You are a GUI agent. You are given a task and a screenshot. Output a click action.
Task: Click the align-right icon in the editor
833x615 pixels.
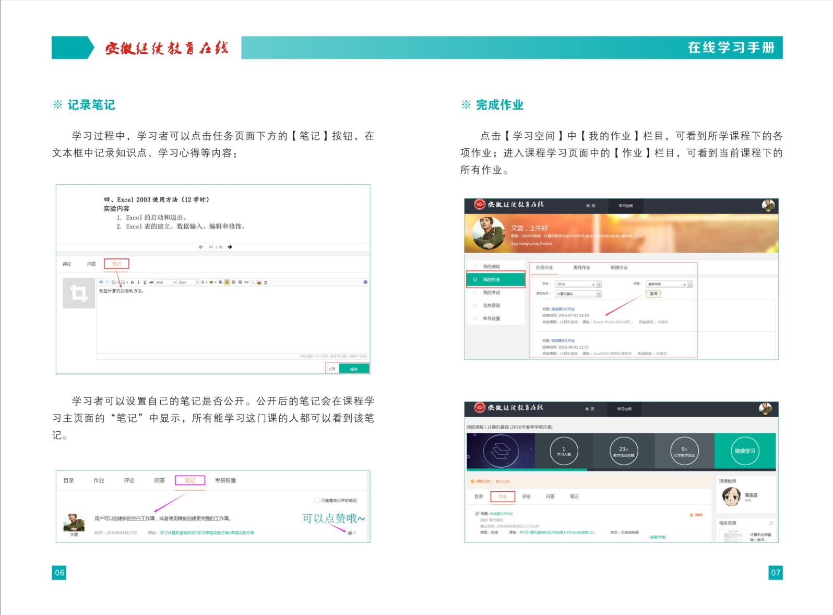point(240,282)
